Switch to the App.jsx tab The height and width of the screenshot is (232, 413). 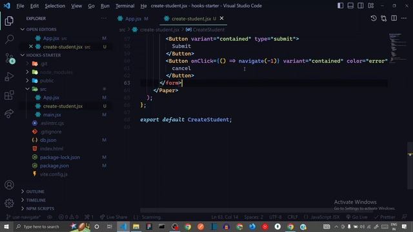(x=133, y=19)
